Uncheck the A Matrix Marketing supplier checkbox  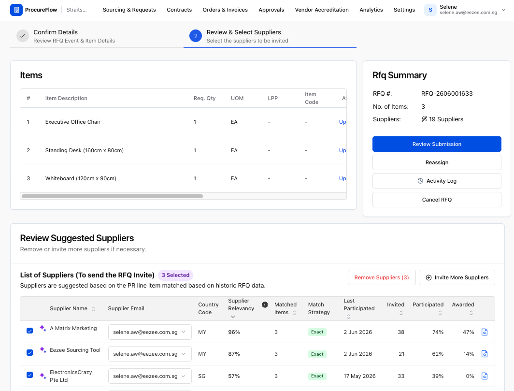tap(30, 331)
